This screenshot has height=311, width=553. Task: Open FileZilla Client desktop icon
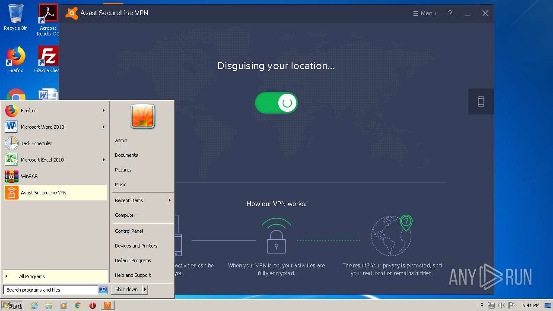pyautogui.click(x=47, y=60)
